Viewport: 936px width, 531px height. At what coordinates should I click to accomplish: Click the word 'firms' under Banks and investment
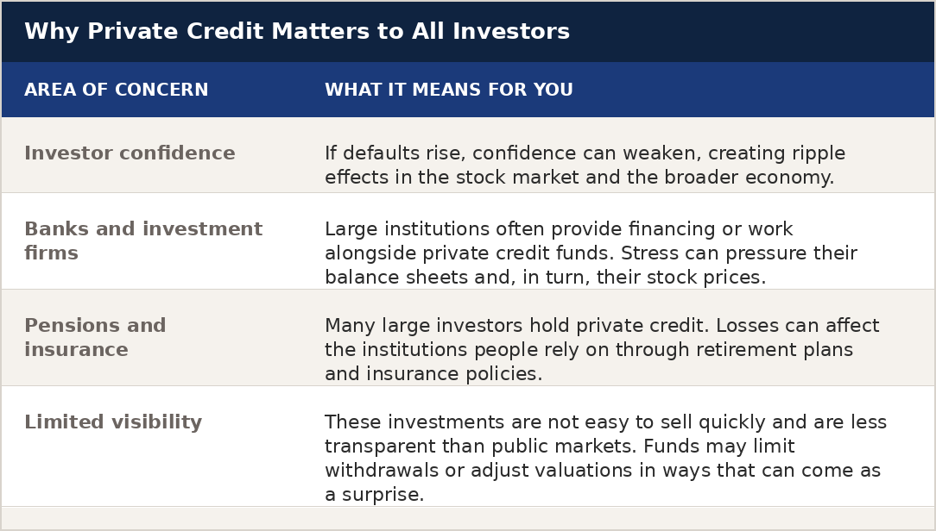click(x=51, y=253)
